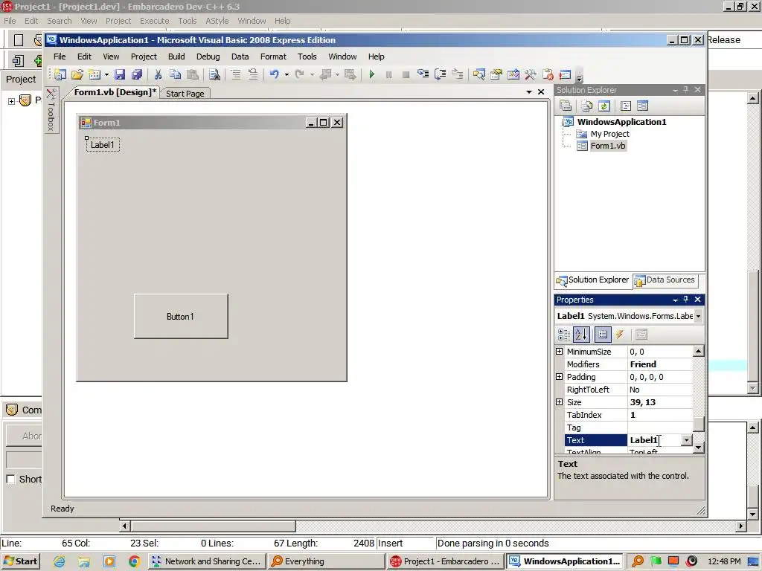The width and height of the screenshot is (762, 571).
Task: Click the Add New Item toolbar icon
Action: point(95,74)
